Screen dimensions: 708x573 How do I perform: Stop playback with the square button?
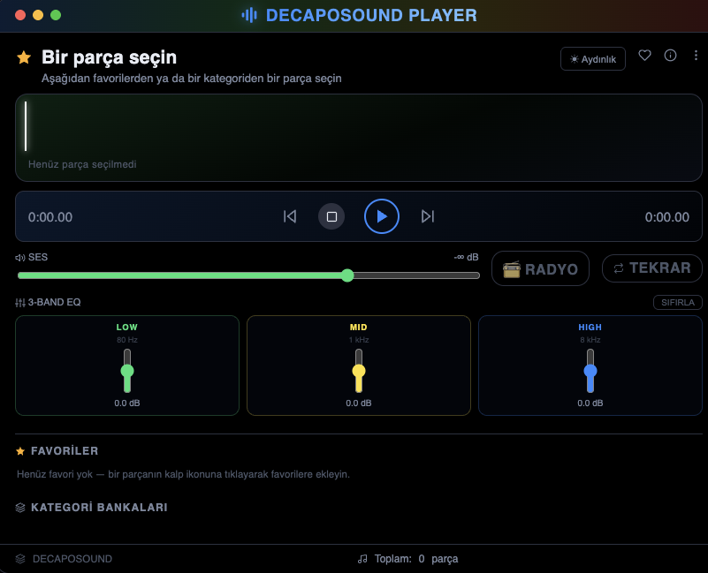(x=331, y=216)
